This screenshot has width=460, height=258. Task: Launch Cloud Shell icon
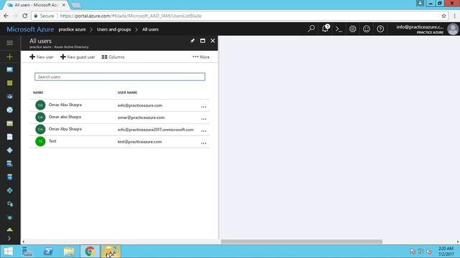pos(339,29)
